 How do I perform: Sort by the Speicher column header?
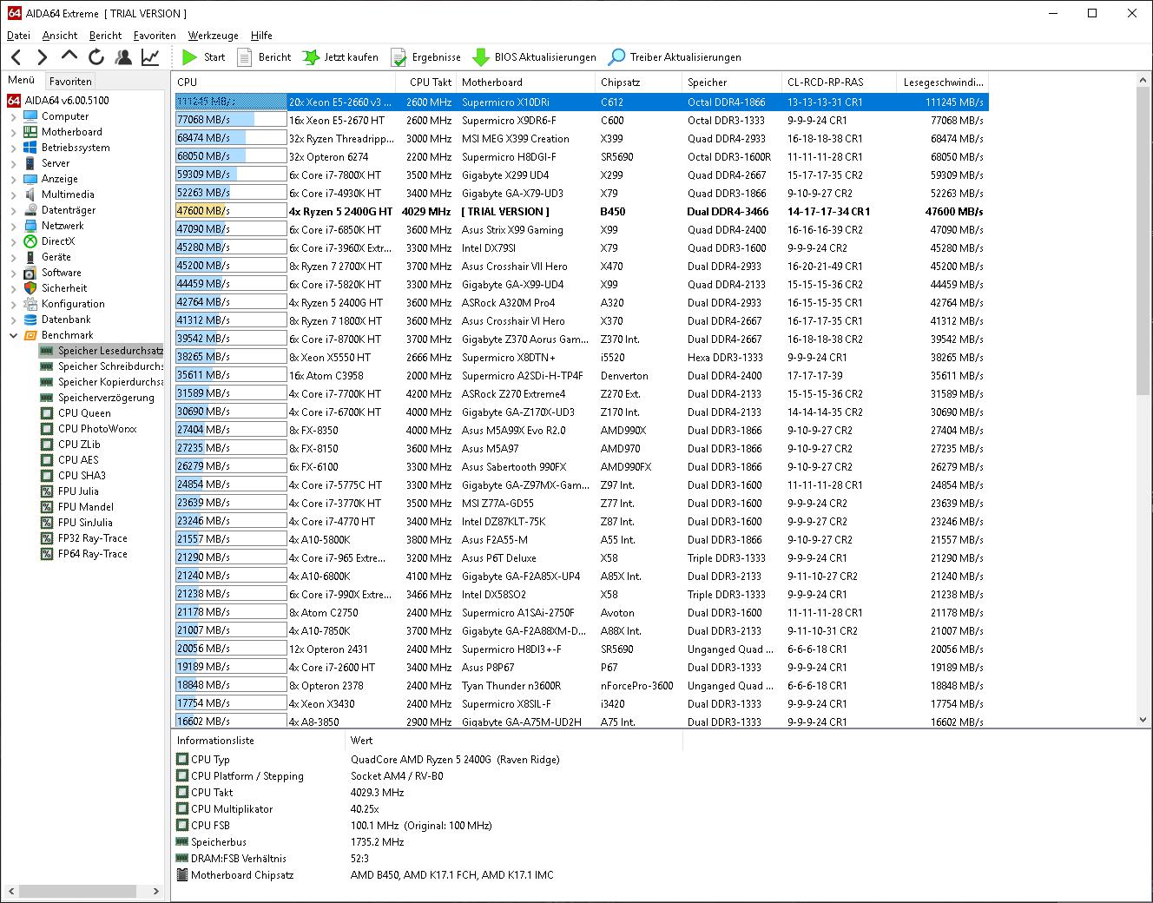coord(732,82)
